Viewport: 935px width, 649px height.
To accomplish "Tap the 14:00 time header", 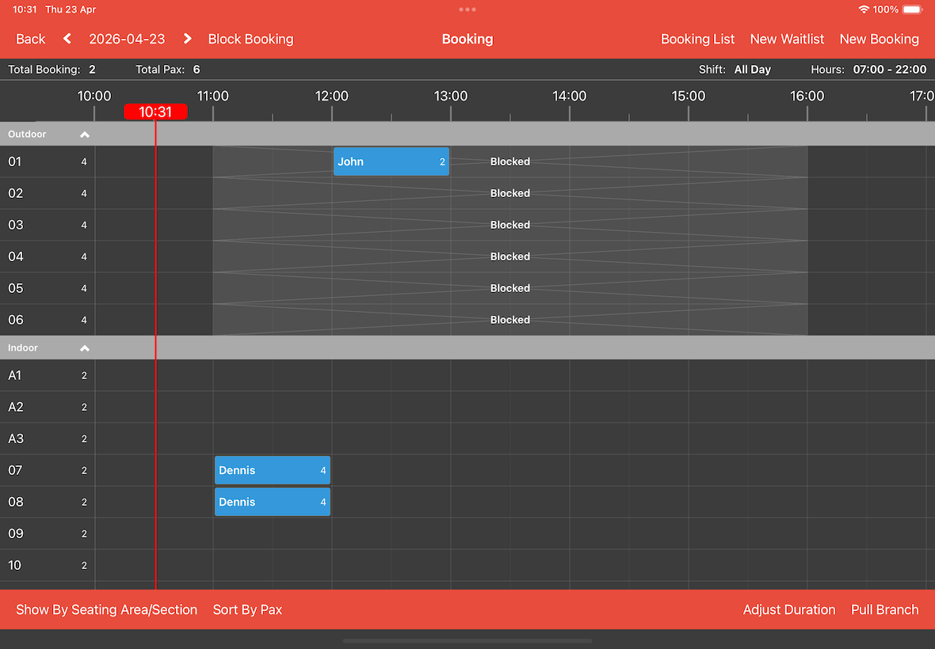I will pyautogui.click(x=570, y=96).
